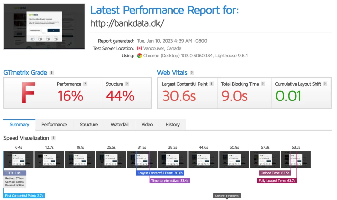View the Video tab
The height and width of the screenshot is (200, 337).
[x=147, y=124]
